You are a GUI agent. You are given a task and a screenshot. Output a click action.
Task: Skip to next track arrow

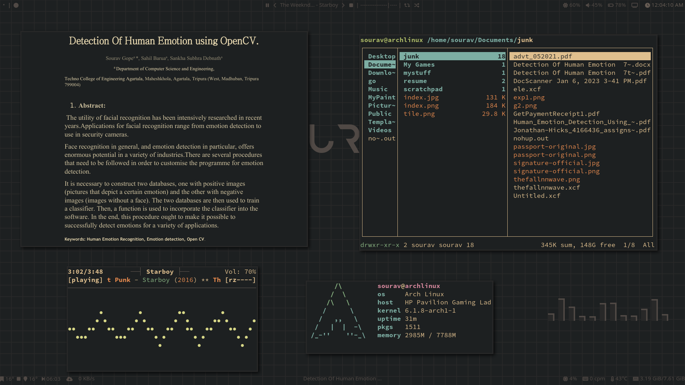(343, 5)
